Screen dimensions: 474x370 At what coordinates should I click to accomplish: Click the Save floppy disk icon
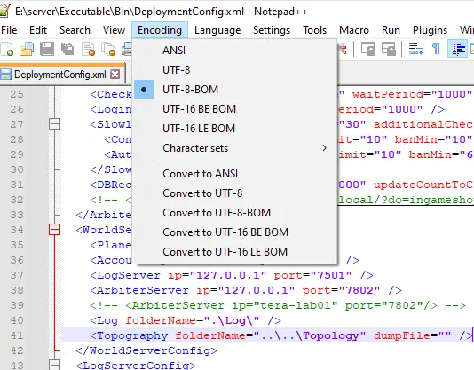coord(47,49)
